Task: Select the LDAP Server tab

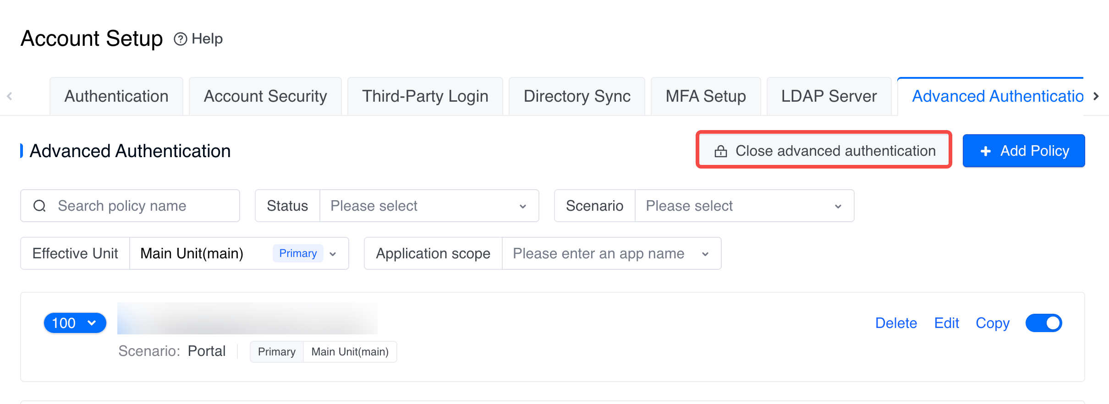Action: point(829,96)
